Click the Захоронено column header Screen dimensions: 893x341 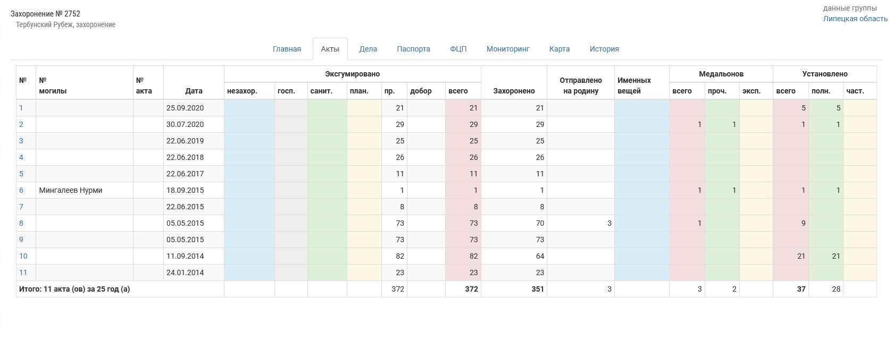(514, 91)
